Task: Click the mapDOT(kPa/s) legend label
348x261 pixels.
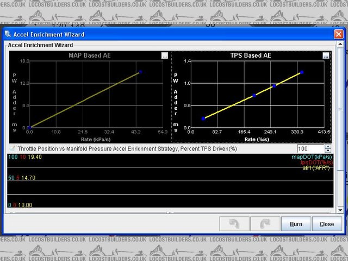Action: [310, 157]
